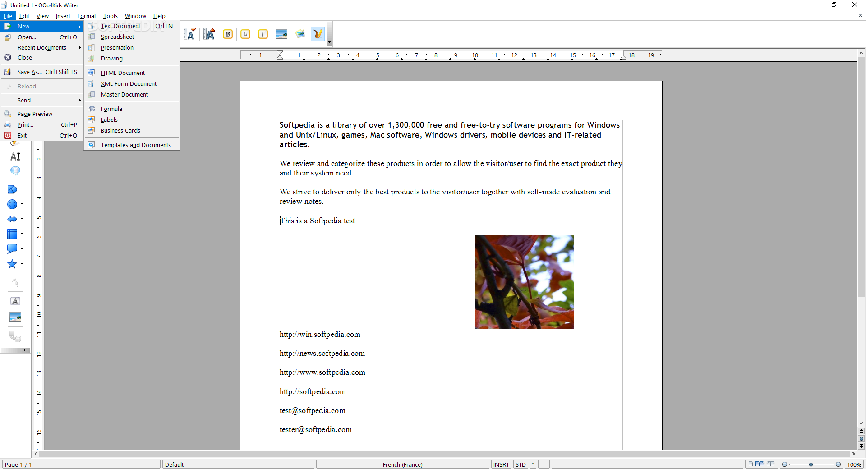
Task: Open the Insert menu
Action: click(x=63, y=16)
